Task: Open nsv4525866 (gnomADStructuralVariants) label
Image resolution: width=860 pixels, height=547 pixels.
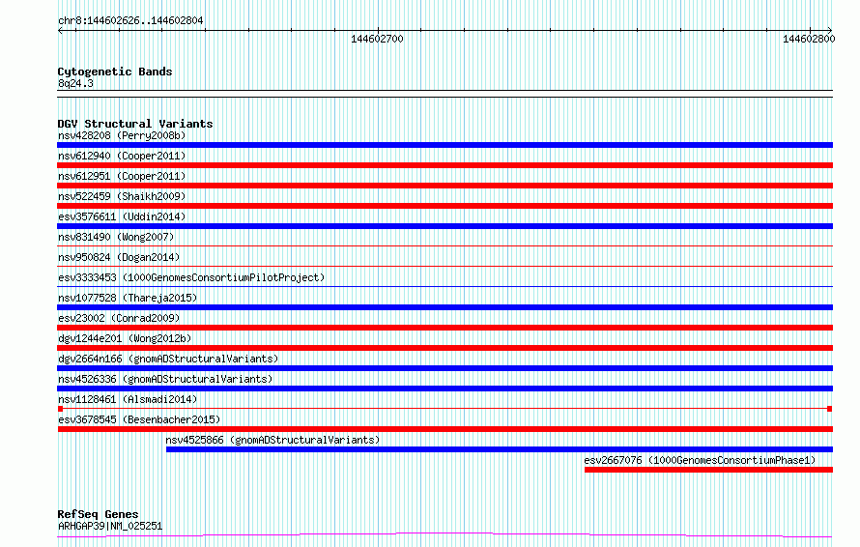Action: pos(272,440)
